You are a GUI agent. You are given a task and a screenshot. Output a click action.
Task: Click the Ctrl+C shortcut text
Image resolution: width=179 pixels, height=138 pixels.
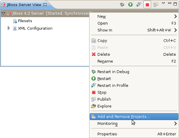point(170,41)
